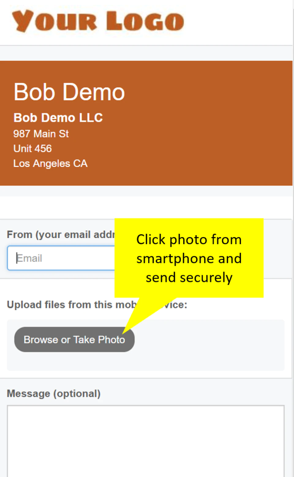
Task: Click the Los Angeles CA text
Action: [x=50, y=163]
